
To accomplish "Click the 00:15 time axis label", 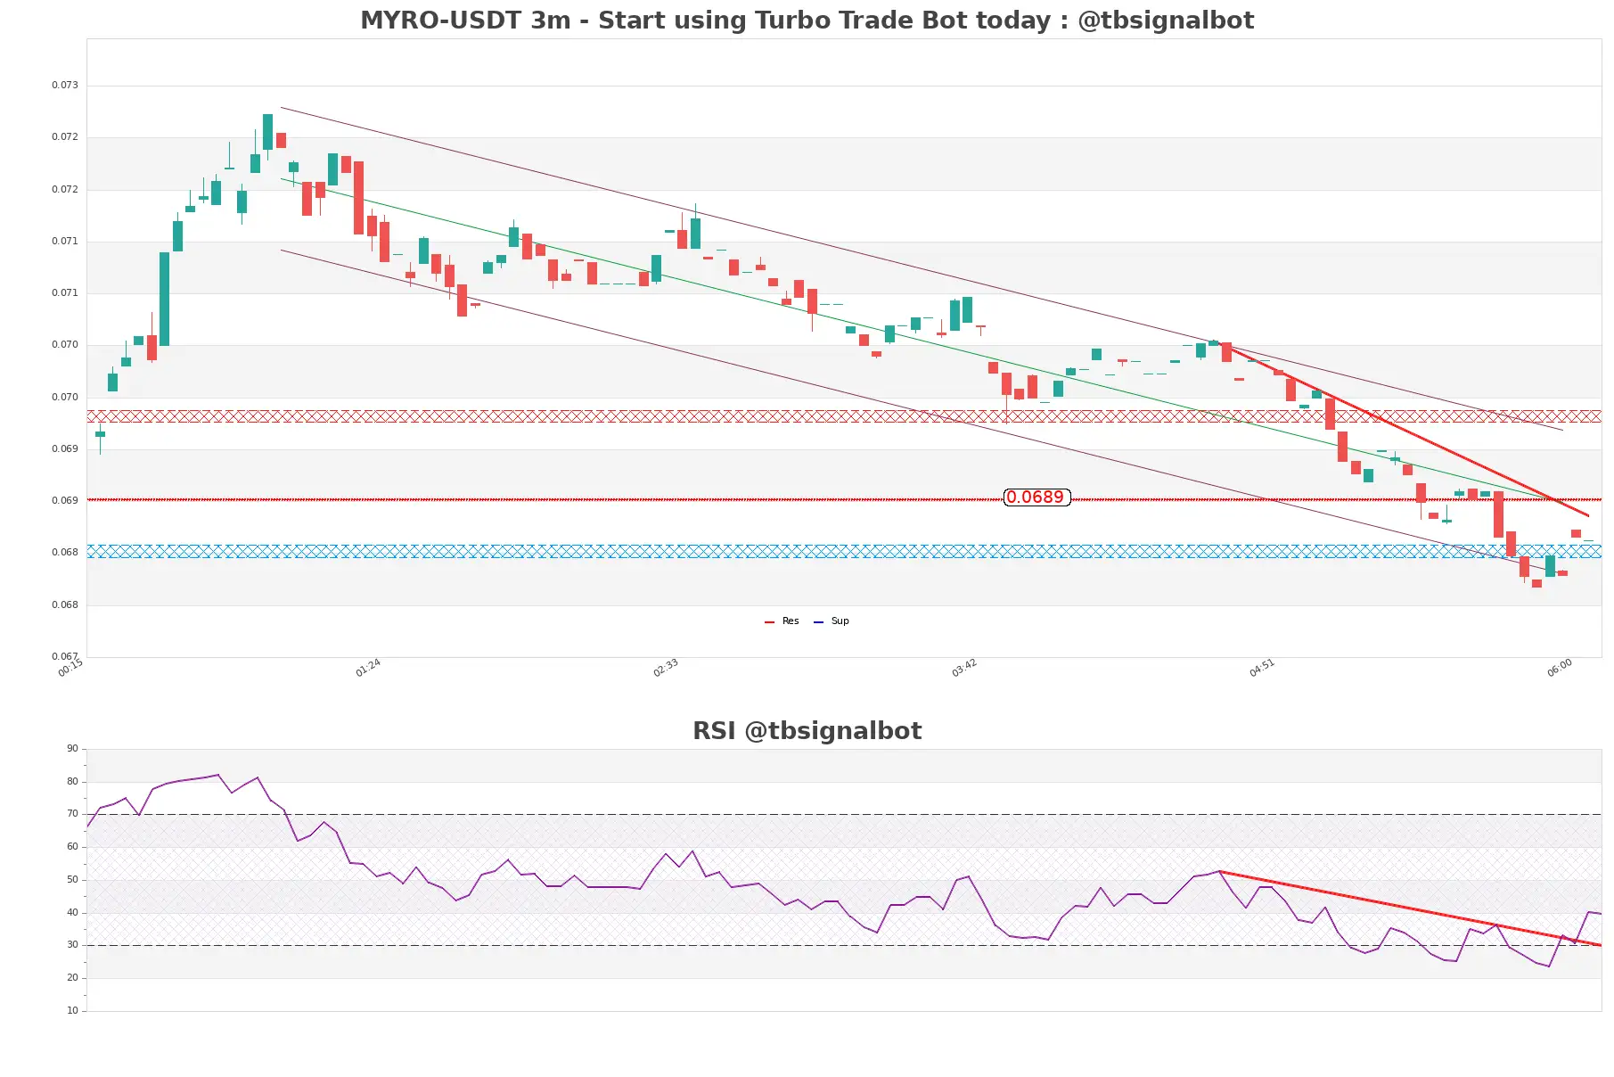I will click(70, 668).
